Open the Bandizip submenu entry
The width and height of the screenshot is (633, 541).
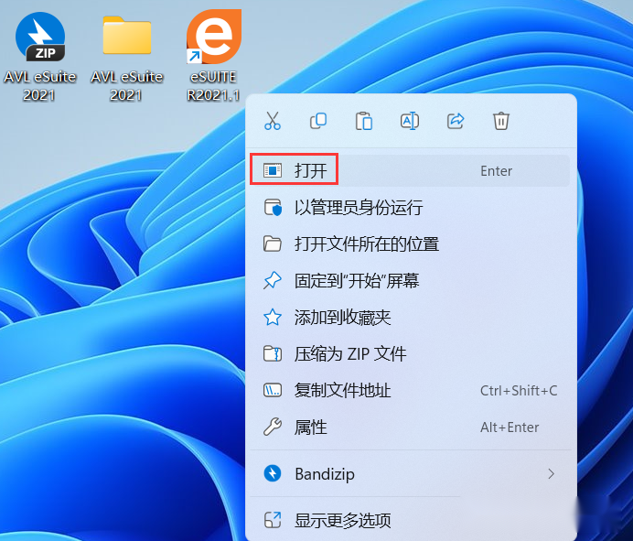pyautogui.click(x=410, y=473)
